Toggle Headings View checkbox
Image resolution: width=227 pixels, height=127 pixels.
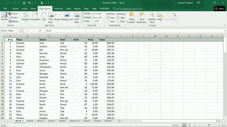tap(118, 18)
